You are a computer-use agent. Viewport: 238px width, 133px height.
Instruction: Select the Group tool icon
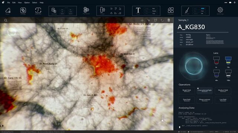click(x=54, y=10)
